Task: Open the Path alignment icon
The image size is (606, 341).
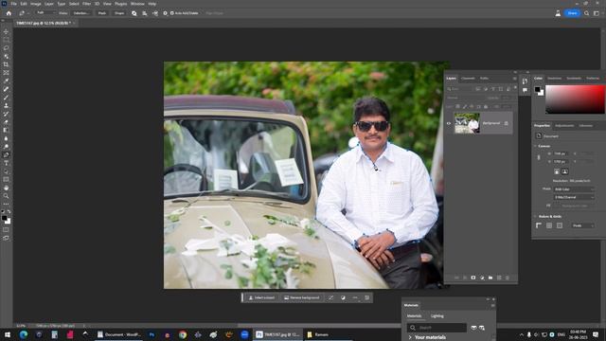Action: coord(145,13)
